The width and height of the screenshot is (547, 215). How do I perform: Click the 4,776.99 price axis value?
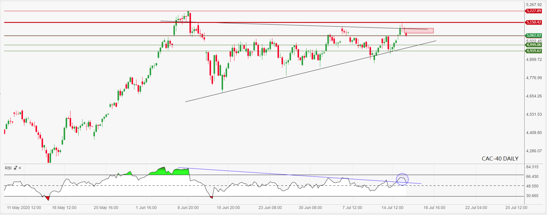(534, 78)
